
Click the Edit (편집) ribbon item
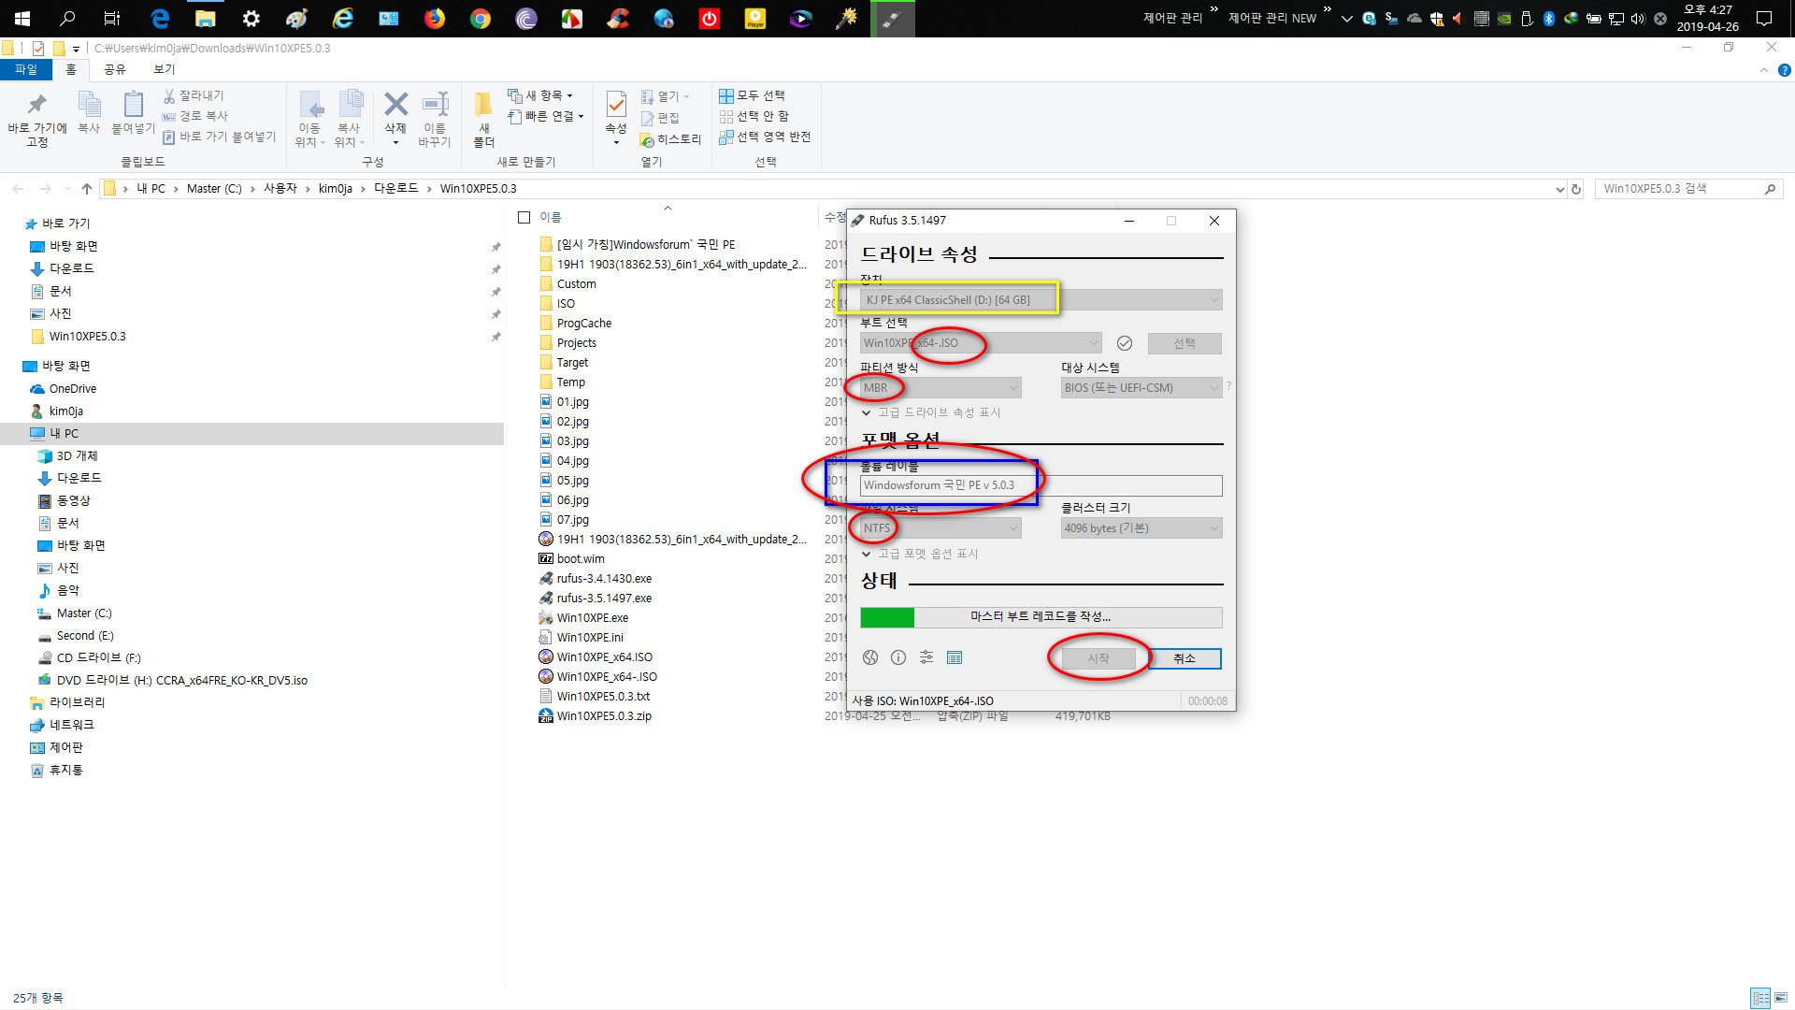coord(660,118)
